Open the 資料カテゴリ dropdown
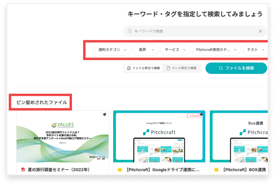Image resolution: width=275 pixels, height=185 pixels. click(112, 50)
